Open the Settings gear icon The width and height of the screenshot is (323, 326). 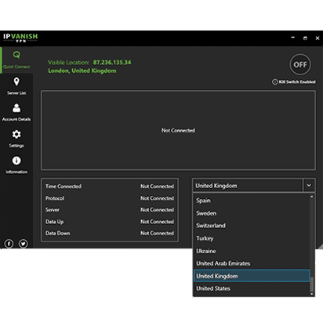[16, 134]
